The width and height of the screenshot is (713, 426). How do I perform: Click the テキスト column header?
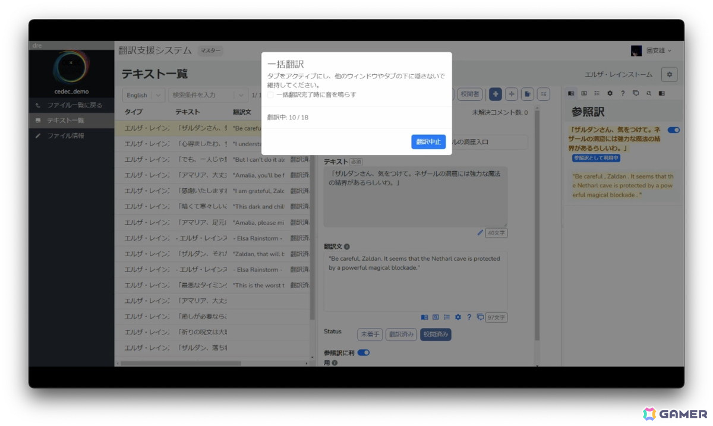pos(188,112)
